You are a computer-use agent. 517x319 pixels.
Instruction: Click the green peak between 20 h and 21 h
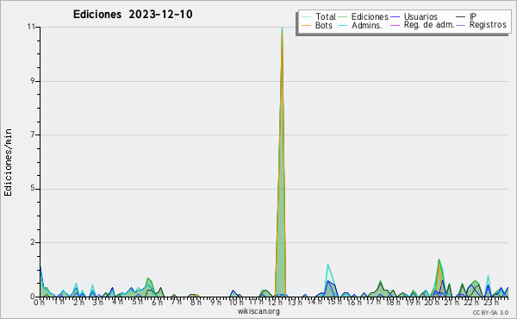[439, 260]
